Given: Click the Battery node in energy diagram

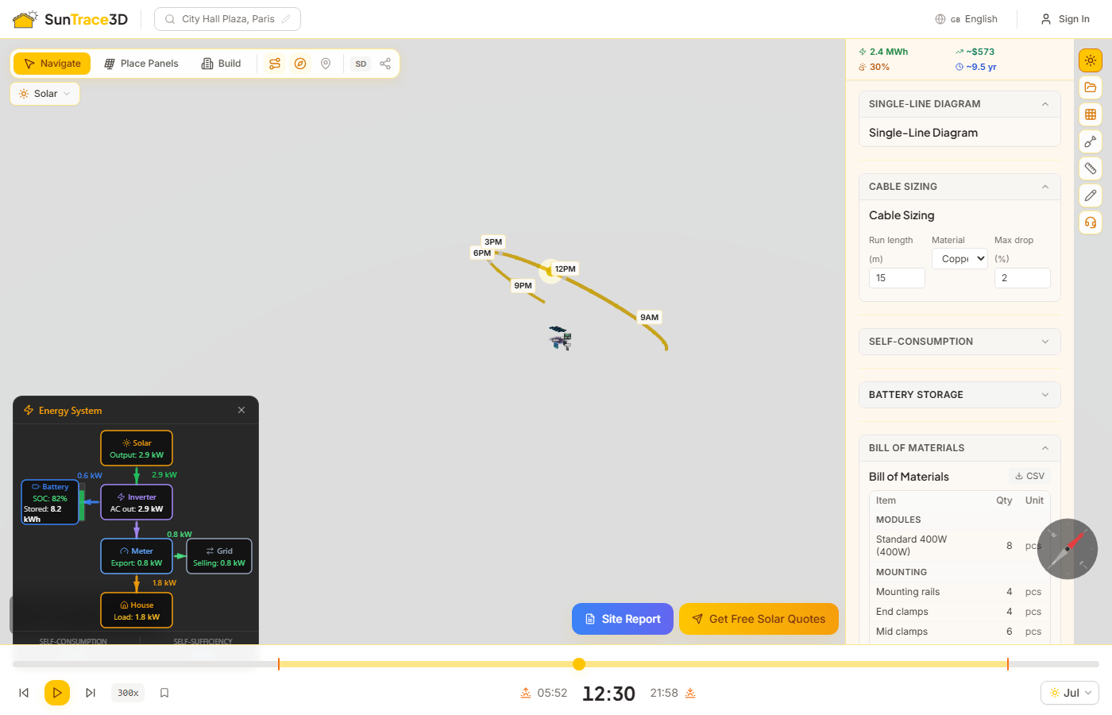Looking at the screenshot, I should 50,502.
